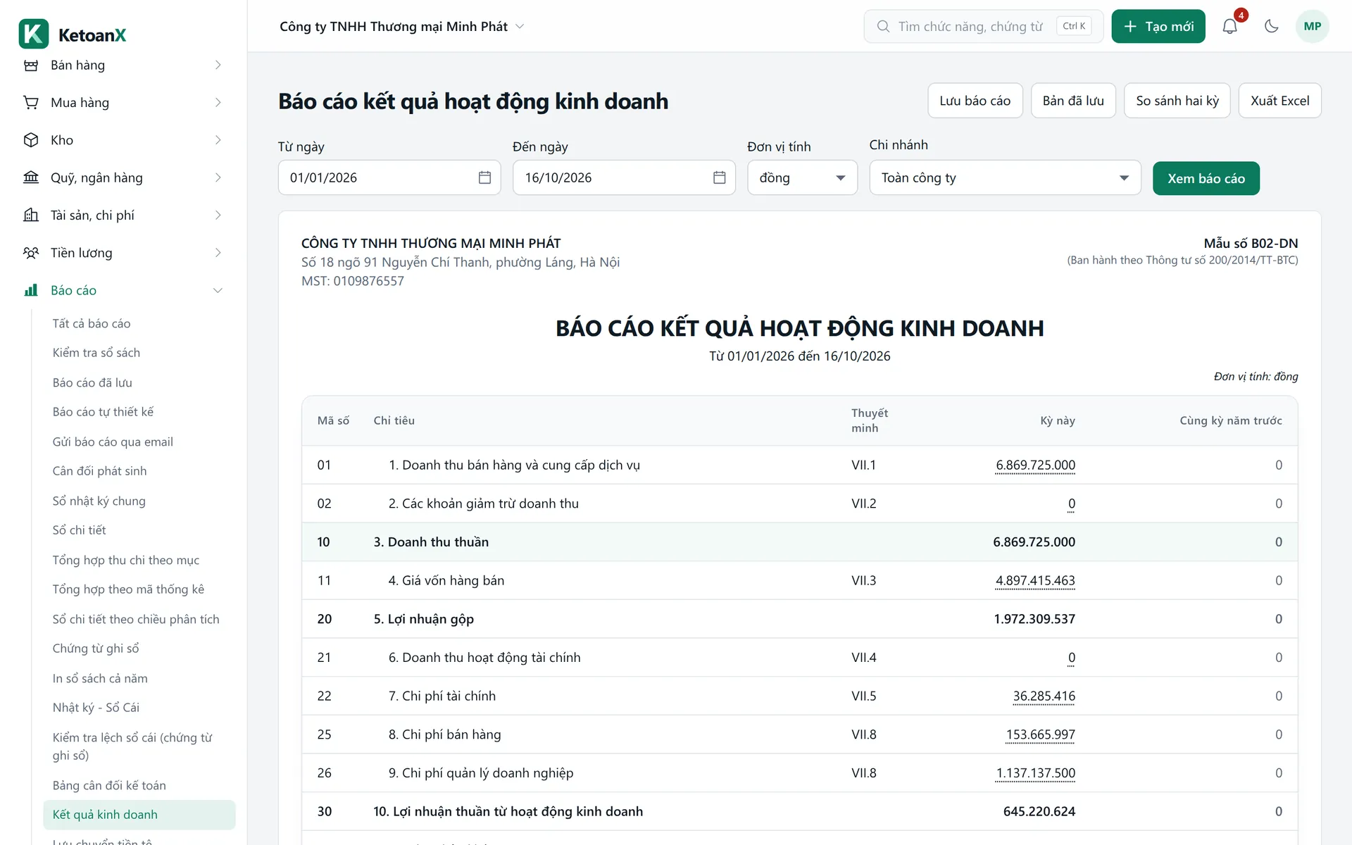Expand the Mua hàng menu chevron

click(218, 103)
